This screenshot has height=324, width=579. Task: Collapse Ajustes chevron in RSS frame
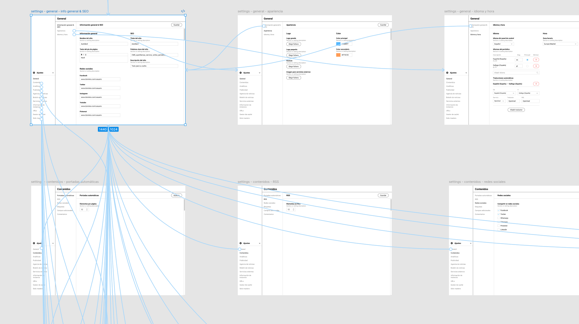(x=260, y=243)
